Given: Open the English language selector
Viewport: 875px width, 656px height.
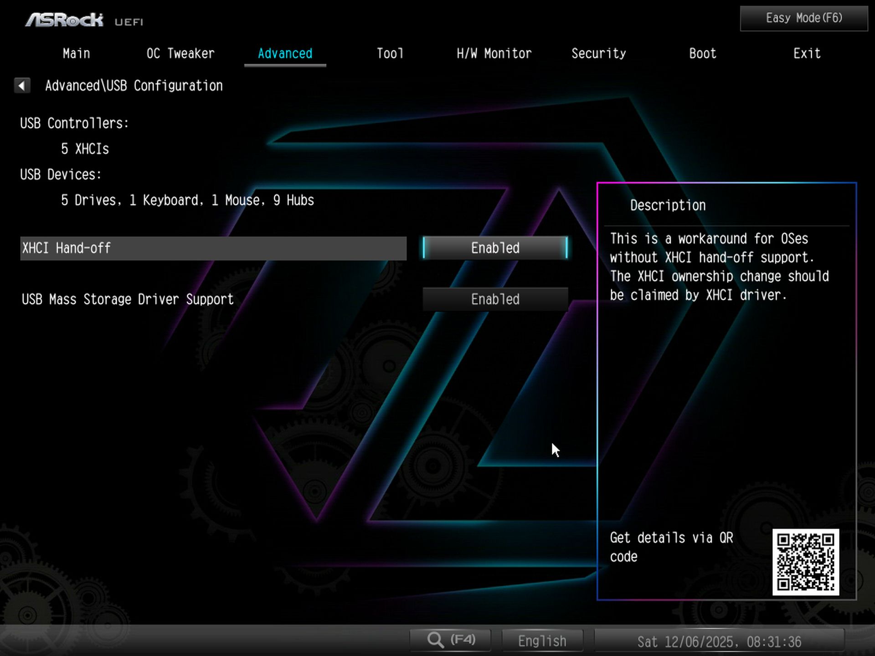Looking at the screenshot, I should (x=542, y=640).
